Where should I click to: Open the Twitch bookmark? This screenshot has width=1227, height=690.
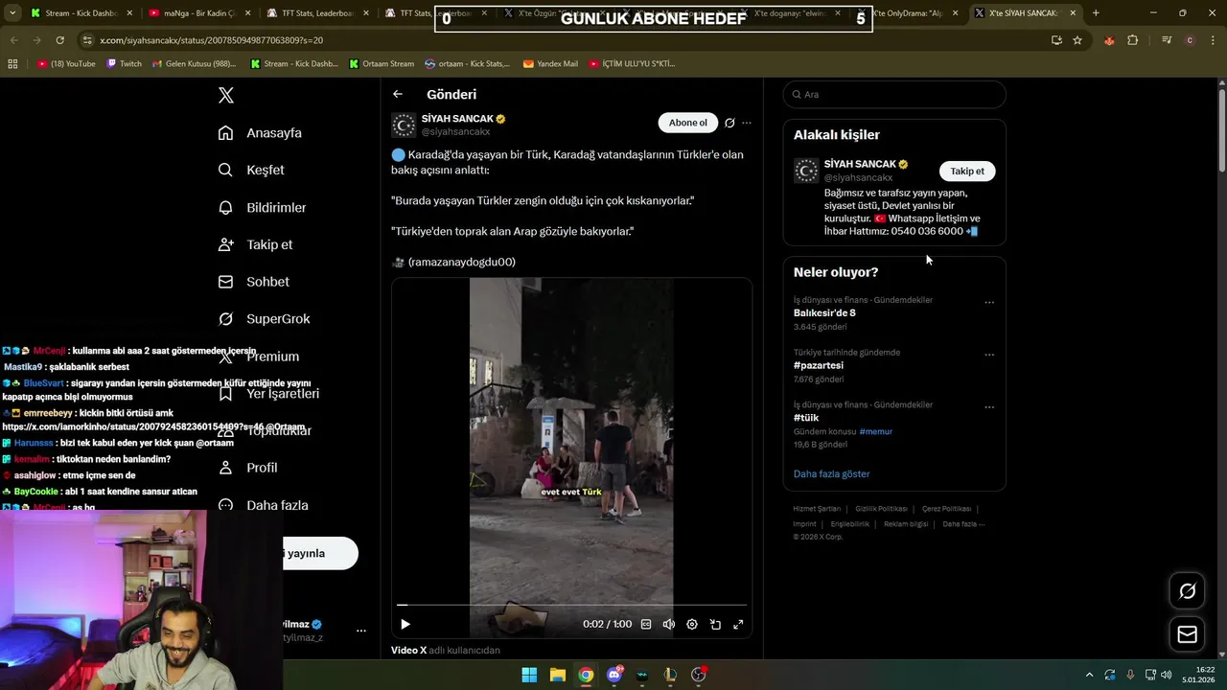124,64
